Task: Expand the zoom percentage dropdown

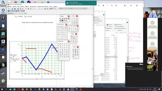Action: tap(54, 9)
